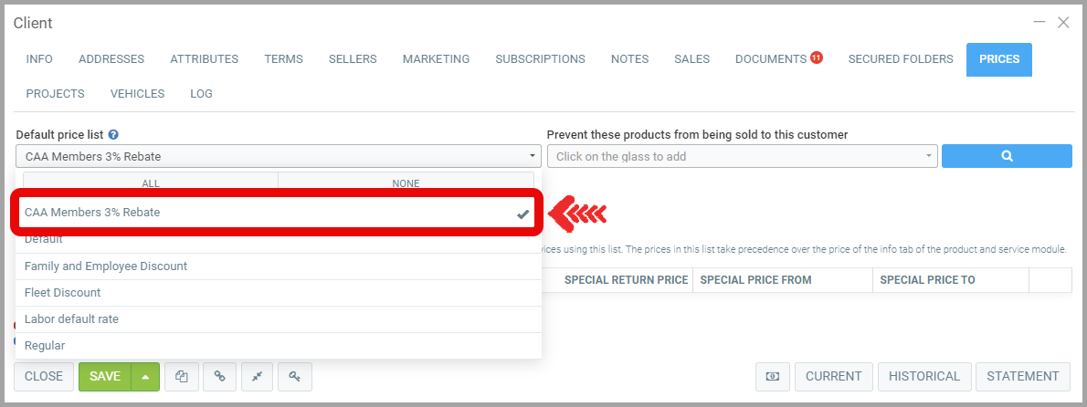
Task: Select the Regular price list entry
Action: click(45, 346)
